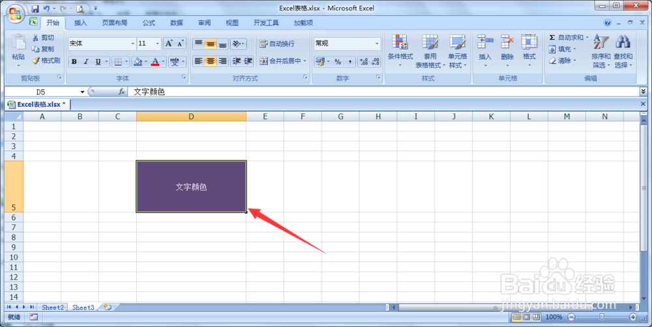Open 查找和选择 find and select

tap(623, 51)
